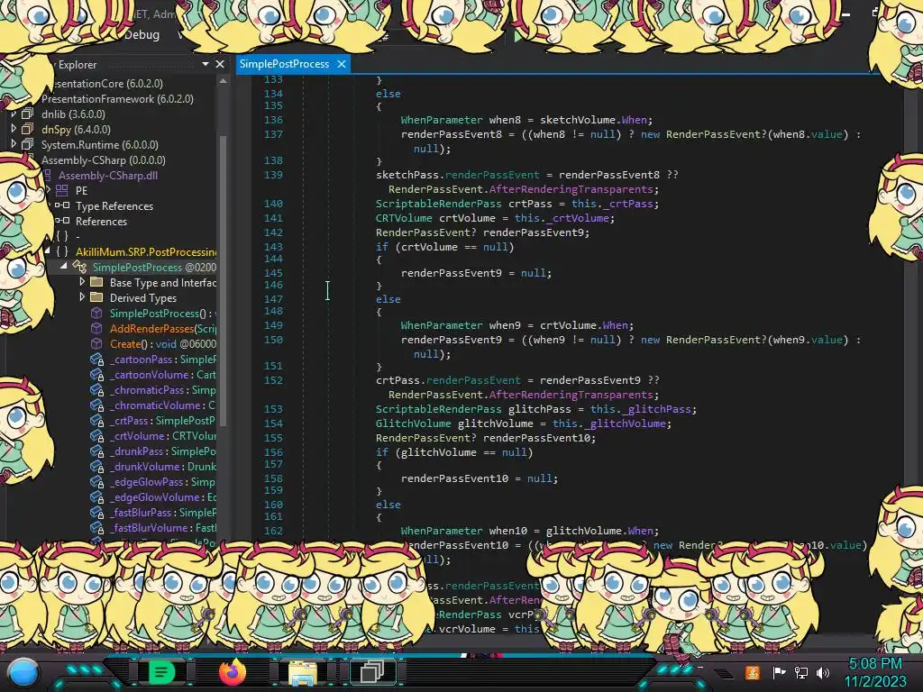Click the AddRenderPasses method icon
Viewport: 923px width, 692px height.
click(96, 328)
